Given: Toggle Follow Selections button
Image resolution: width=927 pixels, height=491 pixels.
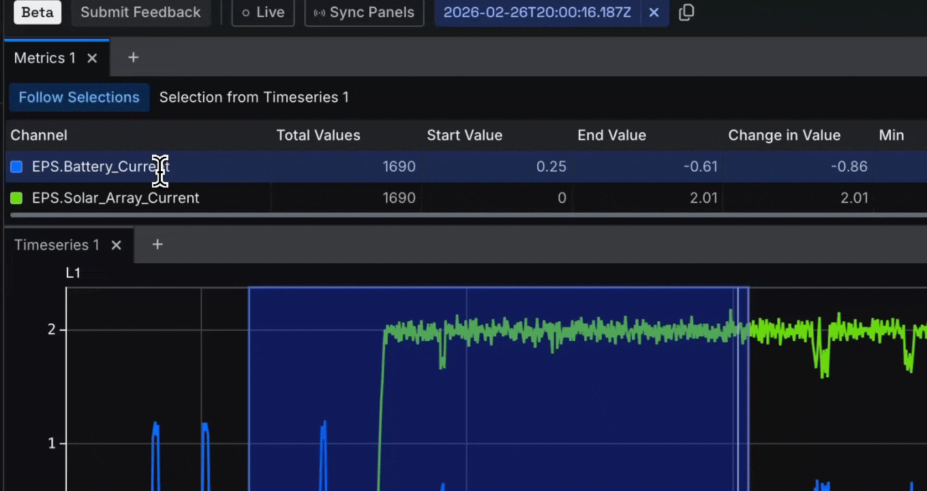Looking at the screenshot, I should click(79, 98).
